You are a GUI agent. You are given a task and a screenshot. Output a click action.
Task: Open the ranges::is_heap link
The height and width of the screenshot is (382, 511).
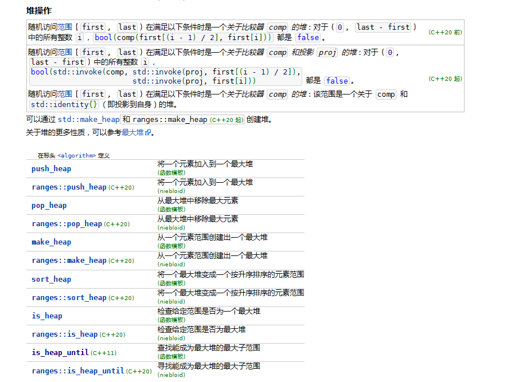65,334
